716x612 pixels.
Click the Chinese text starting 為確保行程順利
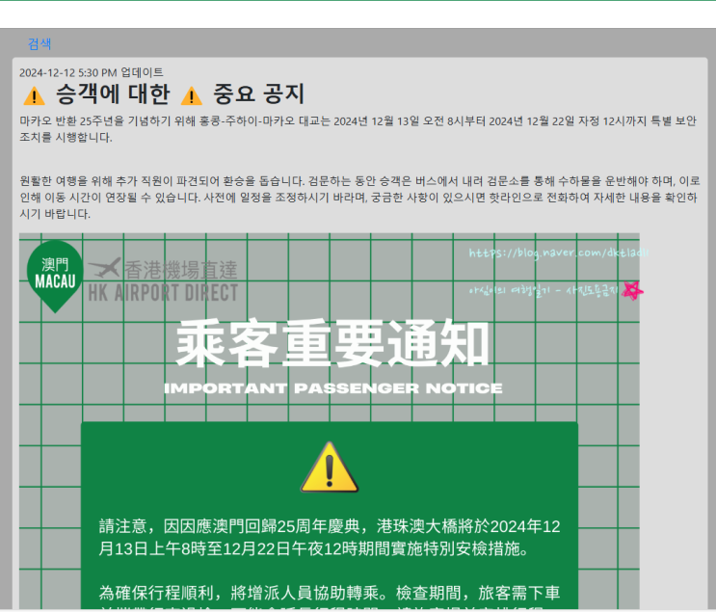[330, 599]
